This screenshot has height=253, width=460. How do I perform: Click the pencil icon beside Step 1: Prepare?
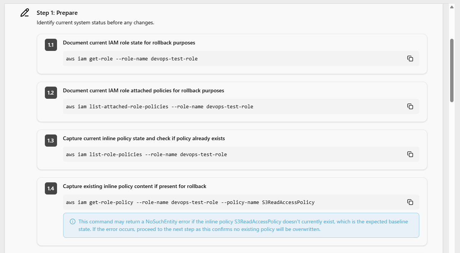tap(25, 13)
